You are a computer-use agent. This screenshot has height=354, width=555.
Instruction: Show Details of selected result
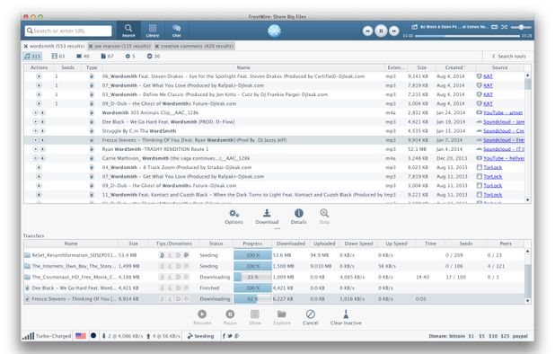click(298, 217)
